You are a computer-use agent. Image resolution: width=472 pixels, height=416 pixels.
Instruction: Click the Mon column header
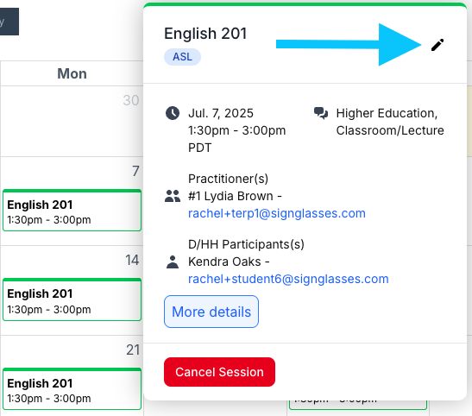point(72,73)
